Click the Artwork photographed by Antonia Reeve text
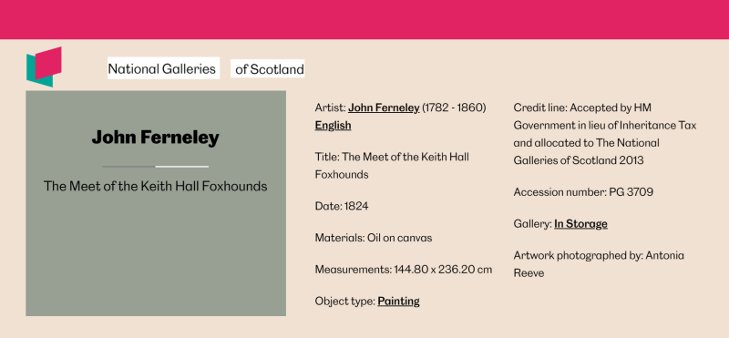This screenshot has width=729, height=338. coord(599,264)
